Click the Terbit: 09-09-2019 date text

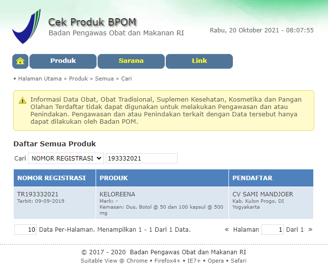click(41, 201)
